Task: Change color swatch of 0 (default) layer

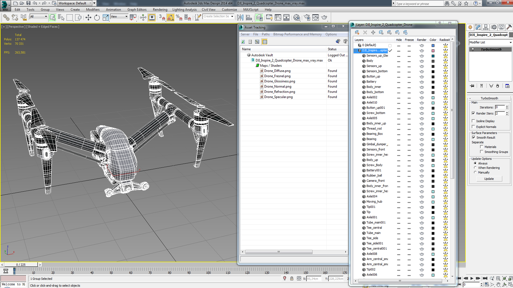Action: click(433, 46)
